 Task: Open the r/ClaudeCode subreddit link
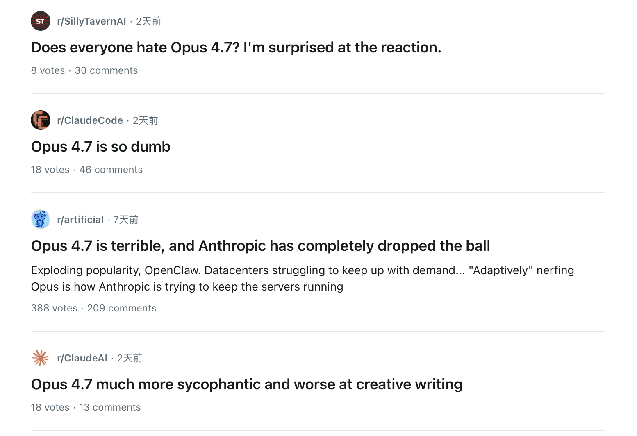[x=90, y=120]
